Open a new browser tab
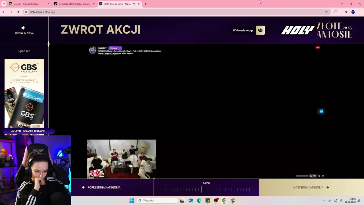Screen dimensions: 364x205 tap(146, 4)
